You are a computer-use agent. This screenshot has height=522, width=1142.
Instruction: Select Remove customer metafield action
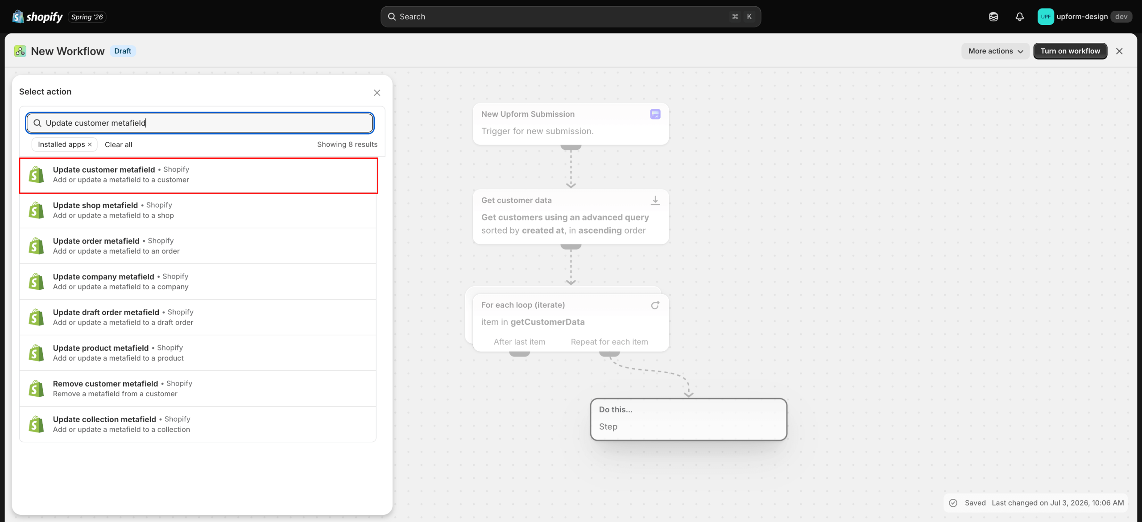(x=198, y=389)
